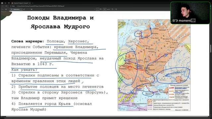This screenshot has height=119, width=212.
Task: Refresh the current page
Action: click(x=6, y=6)
